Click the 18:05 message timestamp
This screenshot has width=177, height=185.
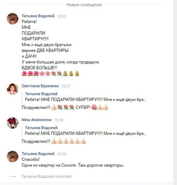click(x=62, y=16)
